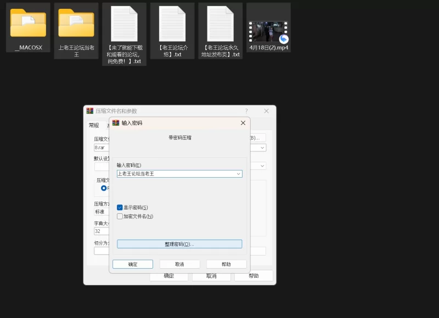439x318 pixels.
Task: Click 确定 in the 压缩文件名和参数 window
Action: 169,276
